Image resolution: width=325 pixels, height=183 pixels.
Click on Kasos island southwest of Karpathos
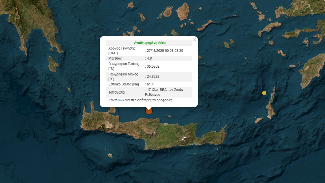[259, 120]
